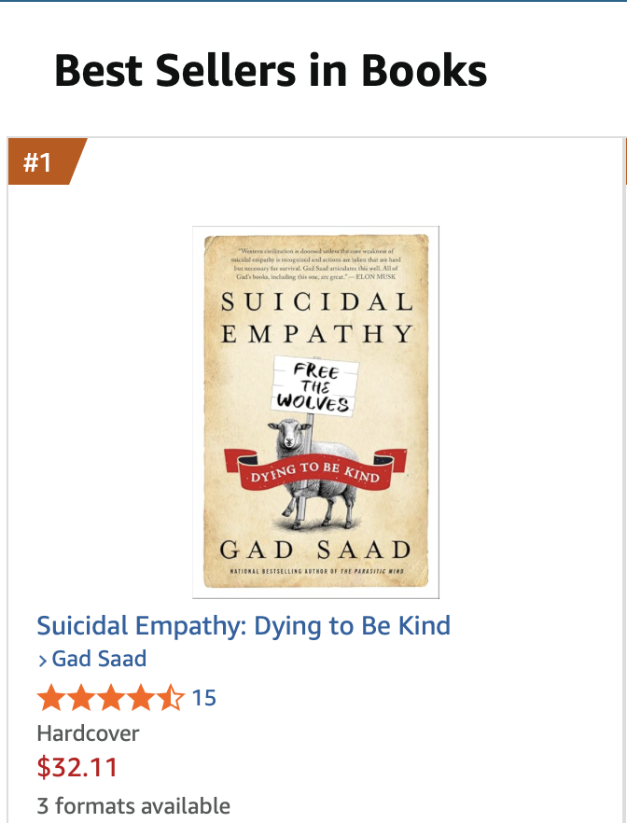Click the Hardcover format label
Viewport: 627px width, 823px height.
click(88, 733)
